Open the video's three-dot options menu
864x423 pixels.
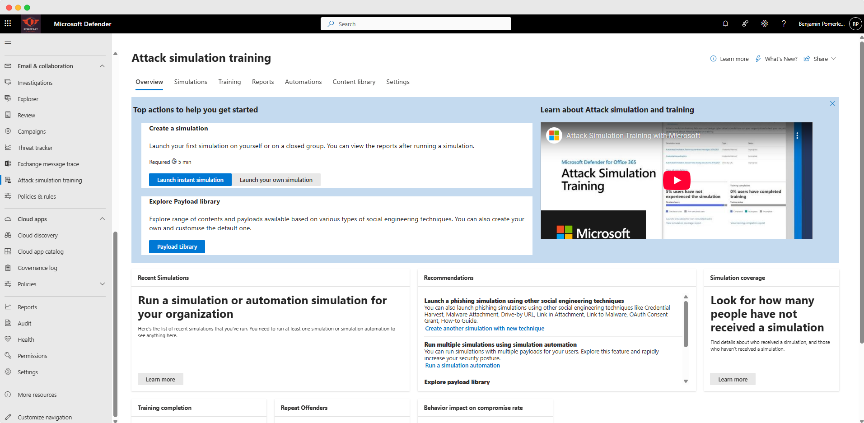point(797,135)
